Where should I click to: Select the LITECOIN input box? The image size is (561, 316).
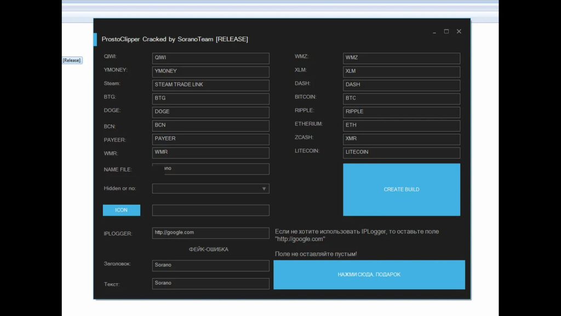402,153
